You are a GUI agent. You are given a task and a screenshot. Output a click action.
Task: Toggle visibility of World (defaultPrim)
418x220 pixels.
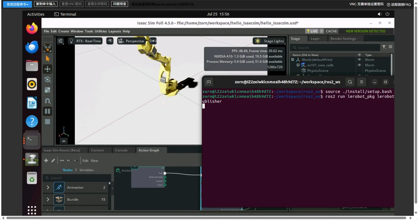[x=359, y=59]
